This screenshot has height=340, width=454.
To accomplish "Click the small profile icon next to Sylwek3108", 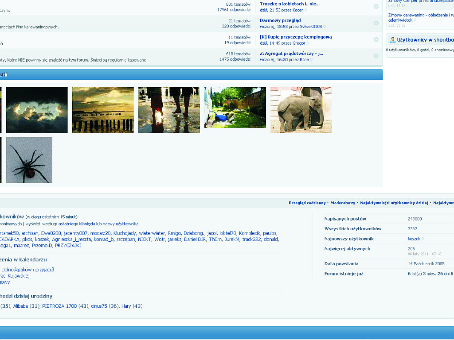I will (x=324, y=27).
